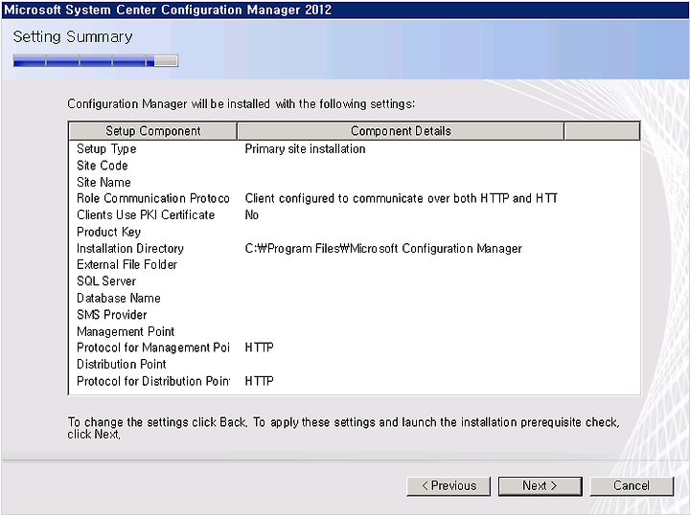This screenshot has height=515, width=690.
Task: Select the Distribution Point row
Action: [355, 365]
